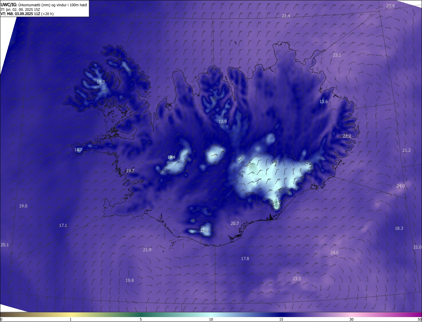The width and height of the screenshot is (422, 322).
Task: Click the map value label 22.2
Action: (347, 136)
